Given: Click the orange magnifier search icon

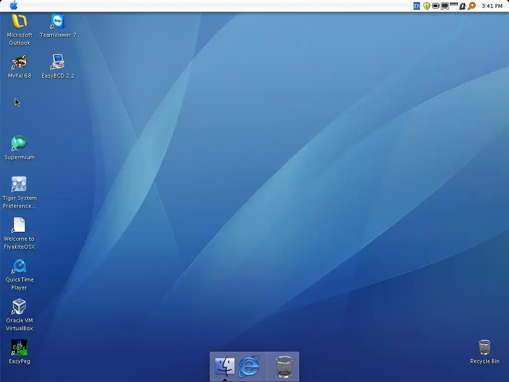Looking at the screenshot, I should (x=472, y=6).
